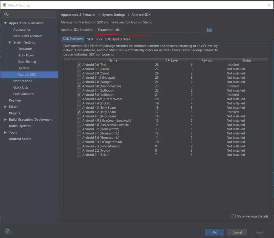Uncheck Android 6.0 (Marshmallow) checkbox
Image resolution: width=274 pixels, height=238 pixels.
point(79,86)
